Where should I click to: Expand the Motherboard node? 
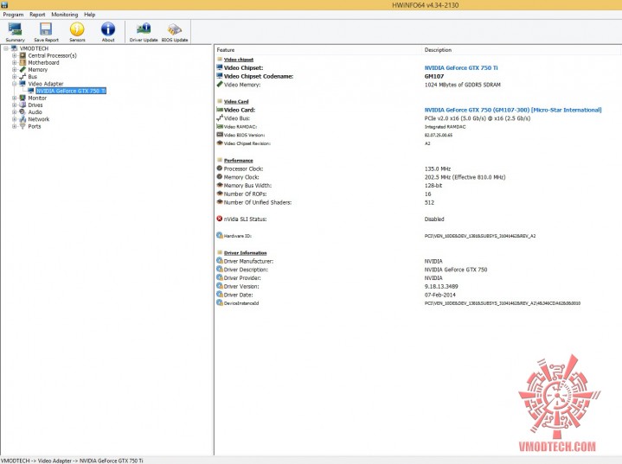[15, 62]
